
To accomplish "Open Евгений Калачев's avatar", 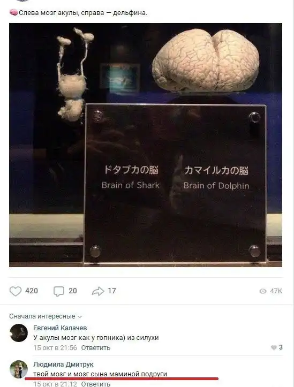I will pyautogui.click(x=19, y=333).
